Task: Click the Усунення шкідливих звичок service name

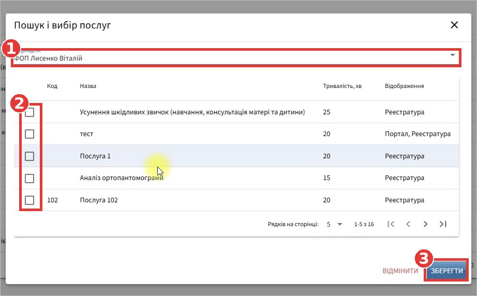Action: coord(192,112)
